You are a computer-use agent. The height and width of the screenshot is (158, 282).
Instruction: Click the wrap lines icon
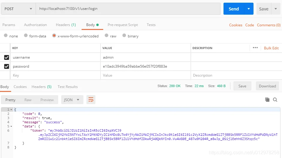click(x=91, y=100)
